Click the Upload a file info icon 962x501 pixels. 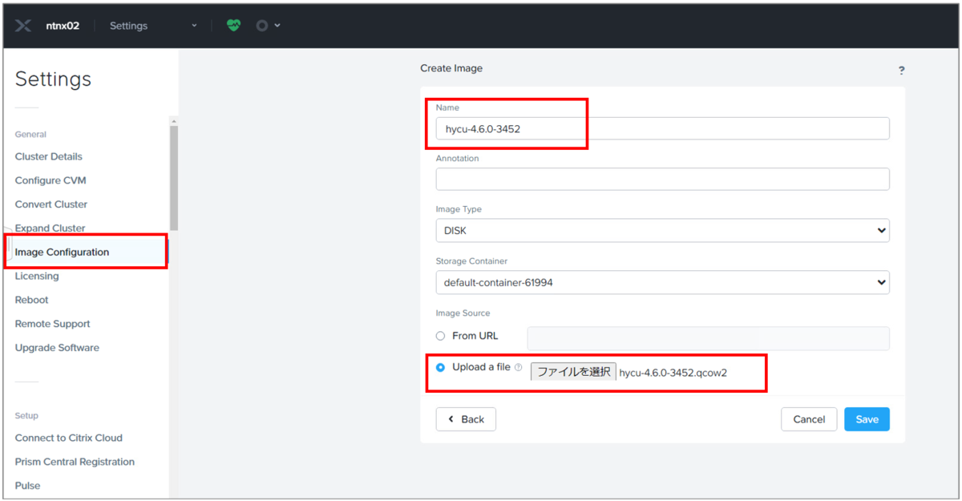[x=518, y=368]
